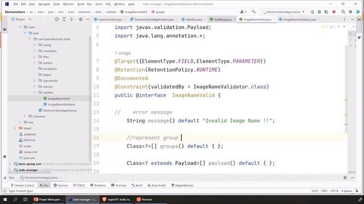Jump to next highlighted error arrow
This screenshot has width=364, height=204.
344,27
